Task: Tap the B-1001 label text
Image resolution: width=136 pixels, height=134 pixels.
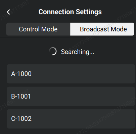Action: coord(21,96)
